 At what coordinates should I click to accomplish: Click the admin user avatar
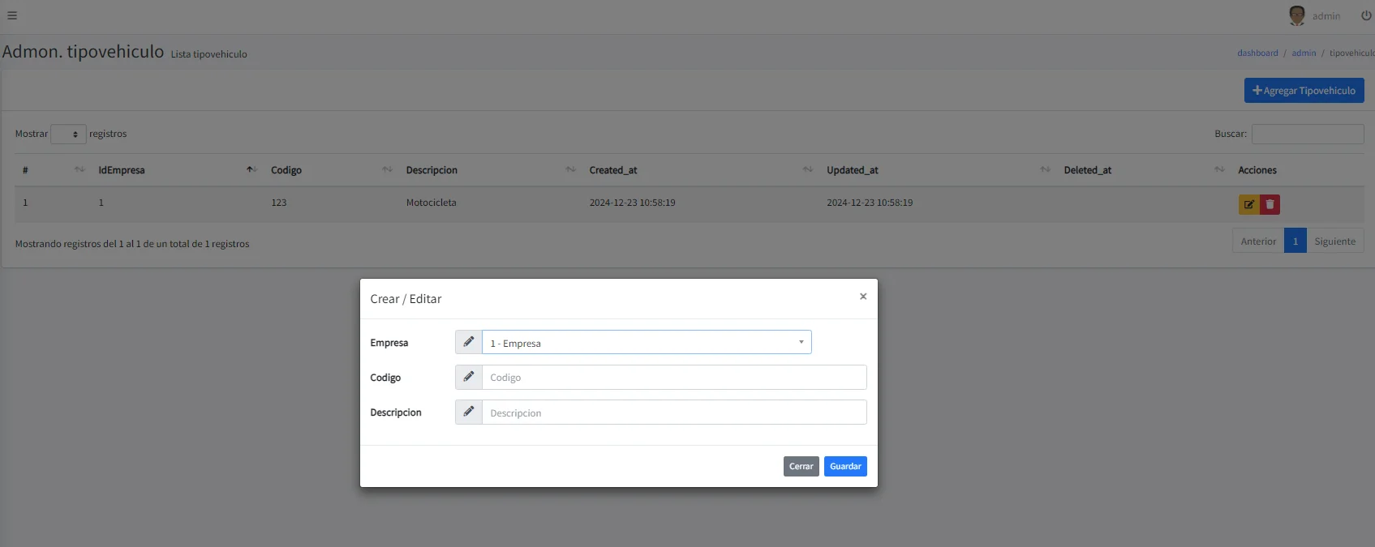click(1296, 15)
